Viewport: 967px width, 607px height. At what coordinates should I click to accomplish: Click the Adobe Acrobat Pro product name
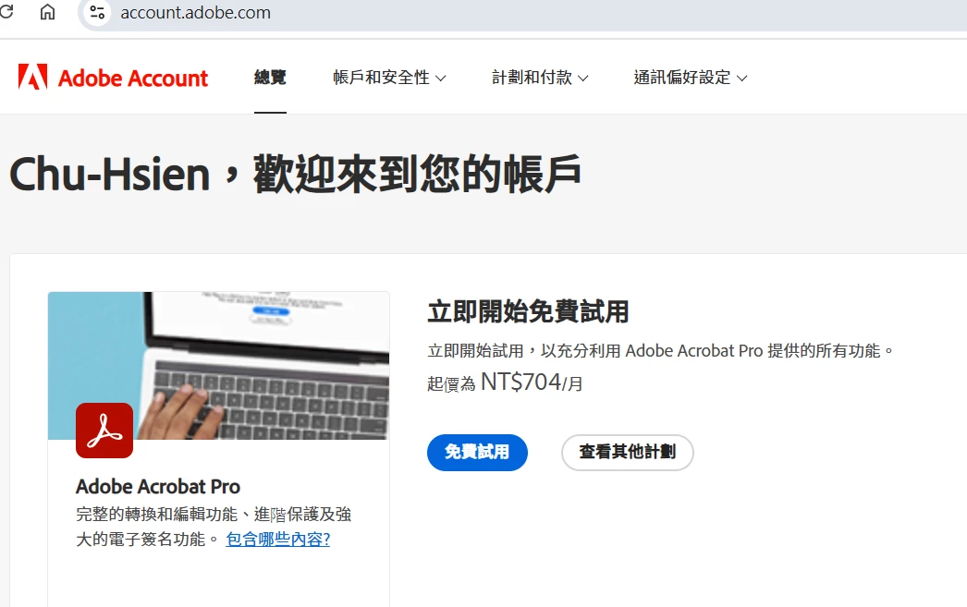coord(158,486)
